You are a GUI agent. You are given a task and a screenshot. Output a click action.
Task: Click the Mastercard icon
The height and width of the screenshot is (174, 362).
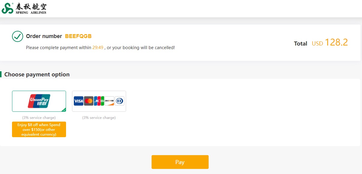(x=89, y=101)
